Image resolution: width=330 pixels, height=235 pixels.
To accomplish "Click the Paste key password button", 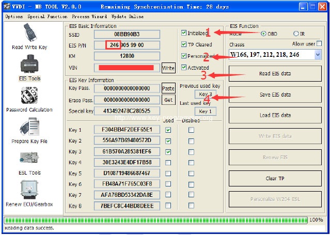I will [x=168, y=88].
